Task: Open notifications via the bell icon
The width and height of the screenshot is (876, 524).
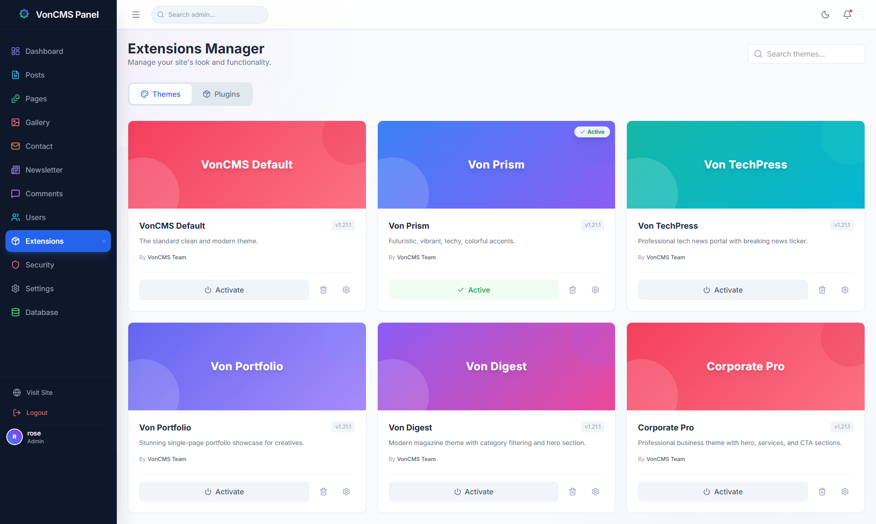Action: [x=847, y=15]
